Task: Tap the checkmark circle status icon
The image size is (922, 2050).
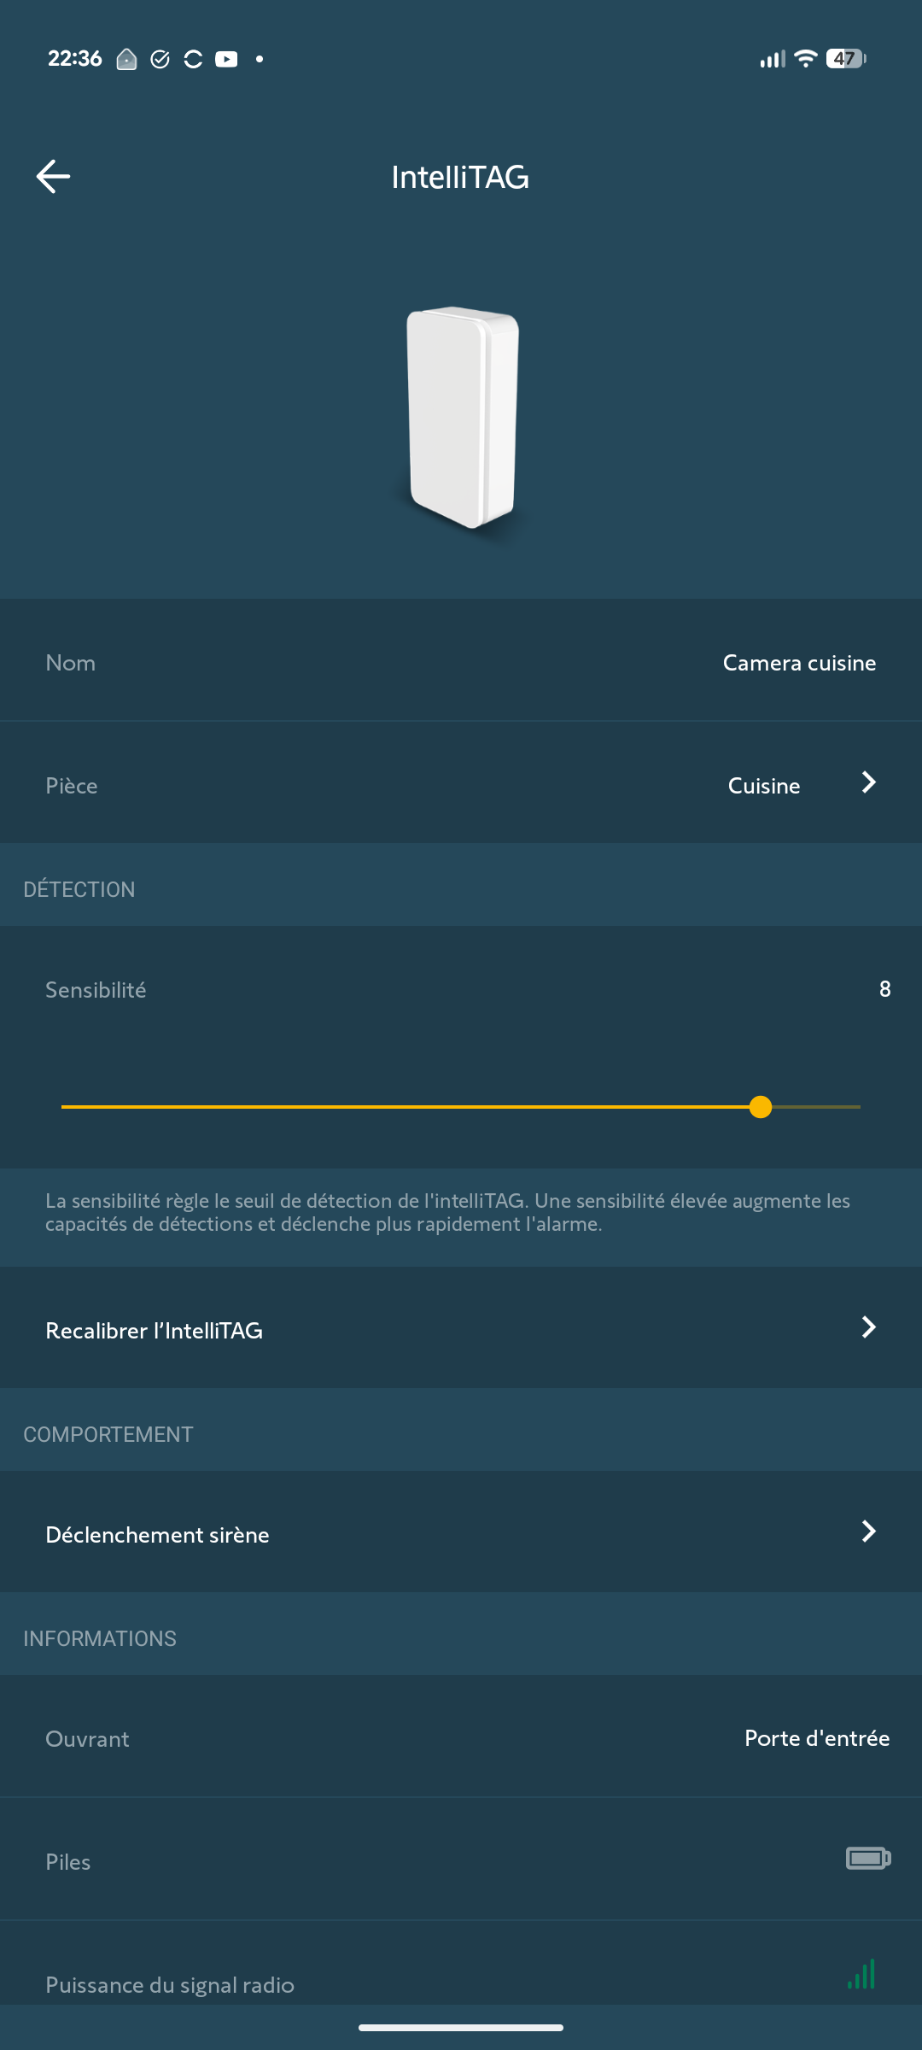Action: tap(160, 59)
